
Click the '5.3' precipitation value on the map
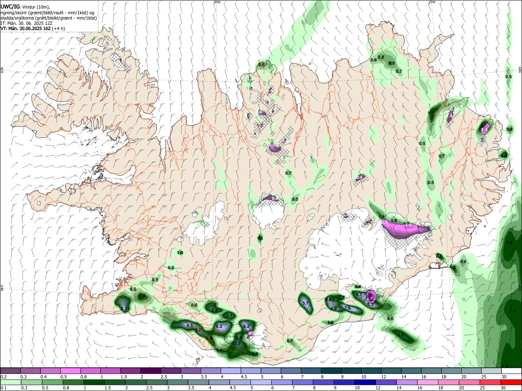(370, 304)
